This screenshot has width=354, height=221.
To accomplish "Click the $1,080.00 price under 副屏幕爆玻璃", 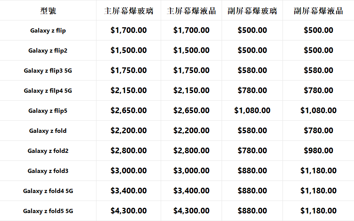I will [252, 110].
